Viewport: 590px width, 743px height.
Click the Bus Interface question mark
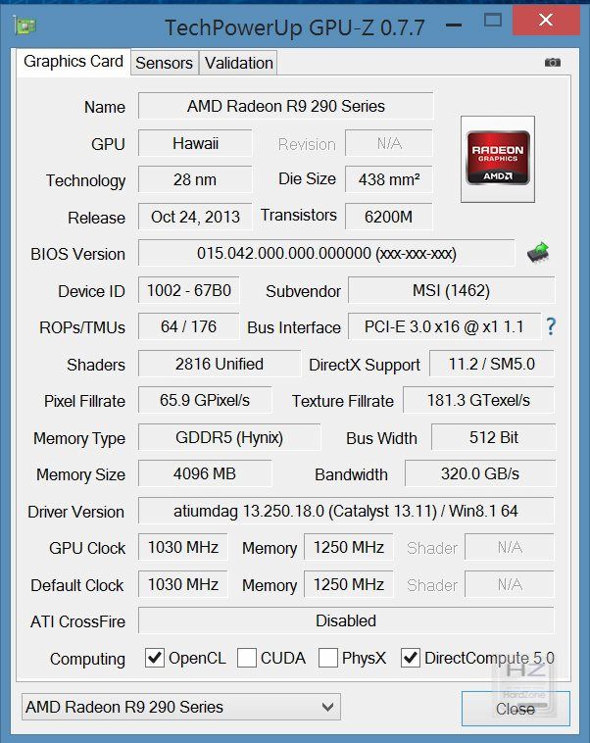[551, 326]
